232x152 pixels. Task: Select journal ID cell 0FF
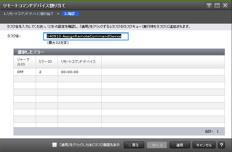pos(25,72)
